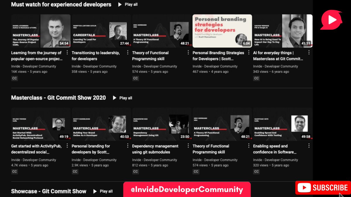Open Personal branding strategies for developers thumbnail
Viewport: 351px width, 197px height.
click(x=222, y=31)
